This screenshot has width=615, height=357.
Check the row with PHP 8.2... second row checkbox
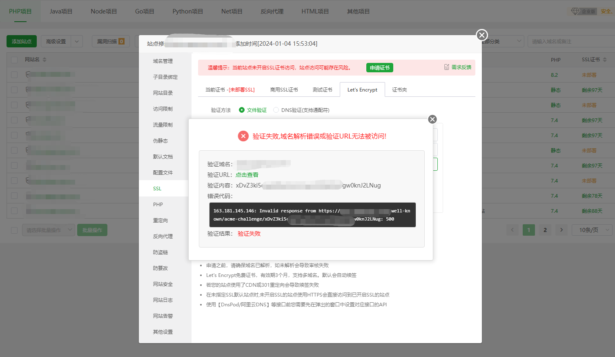pyautogui.click(x=14, y=90)
